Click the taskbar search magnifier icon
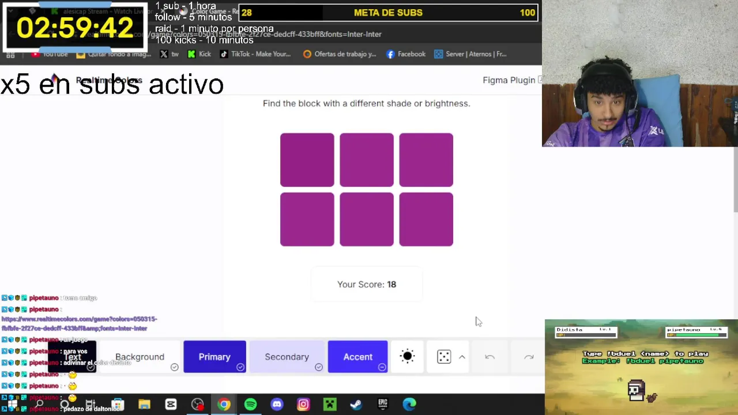Screen dimensions: 738x415 (x=39, y=405)
